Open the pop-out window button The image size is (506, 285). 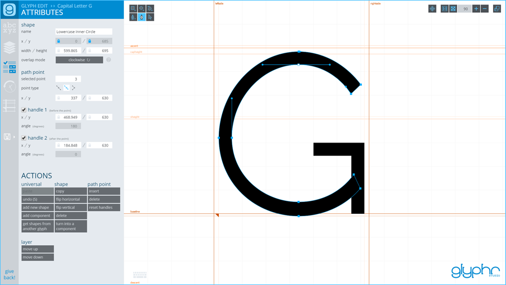(x=497, y=9)
